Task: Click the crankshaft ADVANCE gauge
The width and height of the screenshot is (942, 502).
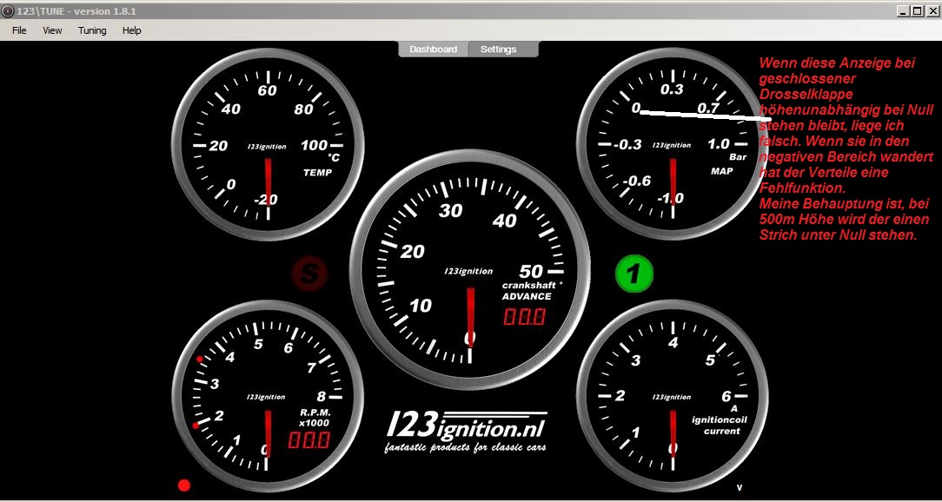Action: click(470, 258)
